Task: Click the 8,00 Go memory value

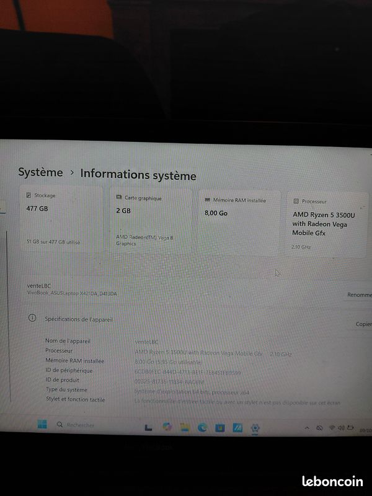Action: [x=216, y=213]
